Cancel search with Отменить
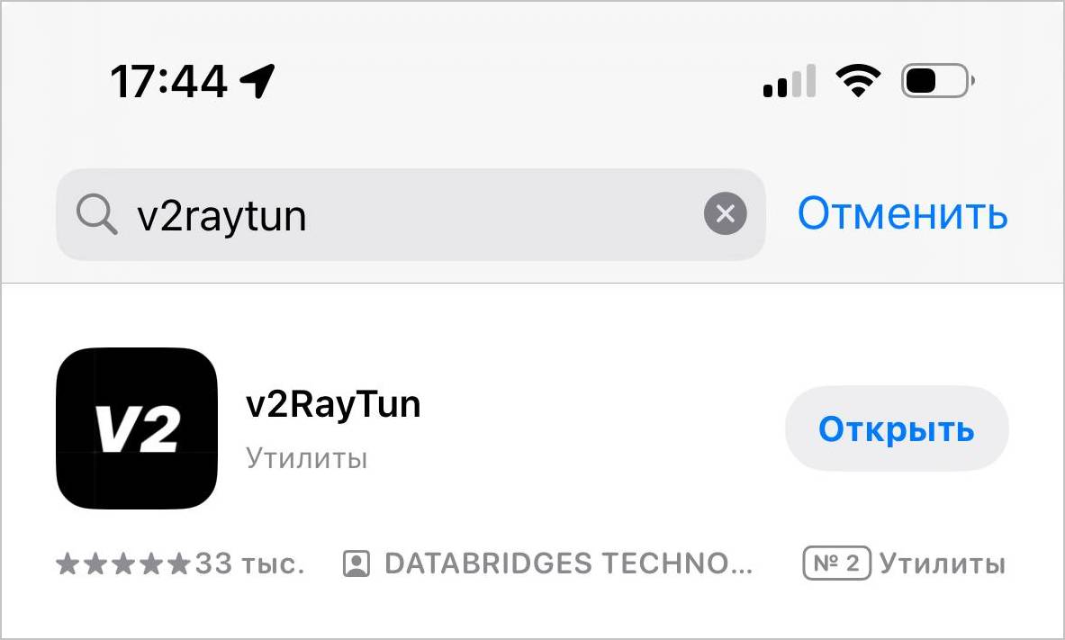The image size is (1065, 640). pos(902,213)
